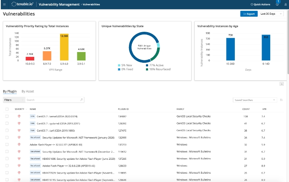Sort by the VPR column header
This screenshot has width=289, height=182.
click(x=264, y=109)
